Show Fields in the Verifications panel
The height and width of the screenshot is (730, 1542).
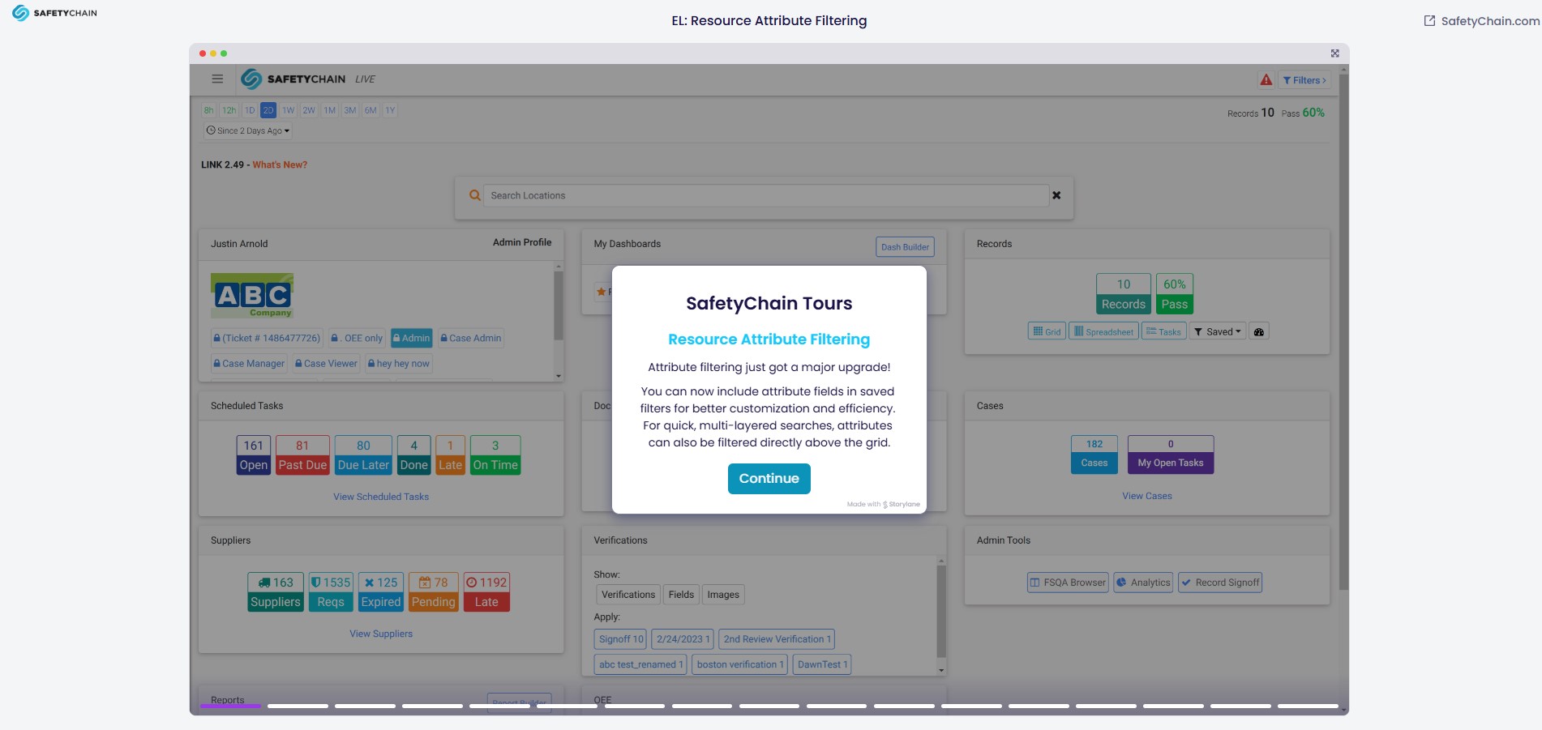click(681, 595)
